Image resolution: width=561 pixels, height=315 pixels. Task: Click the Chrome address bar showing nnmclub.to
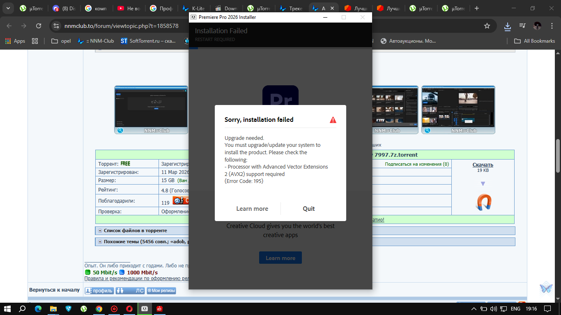(271, 26)
